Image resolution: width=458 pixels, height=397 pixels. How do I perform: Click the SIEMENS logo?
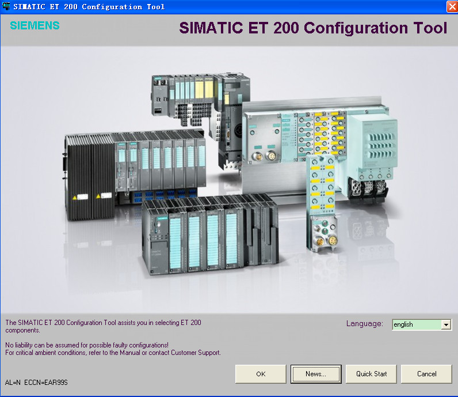pos(35,26)
